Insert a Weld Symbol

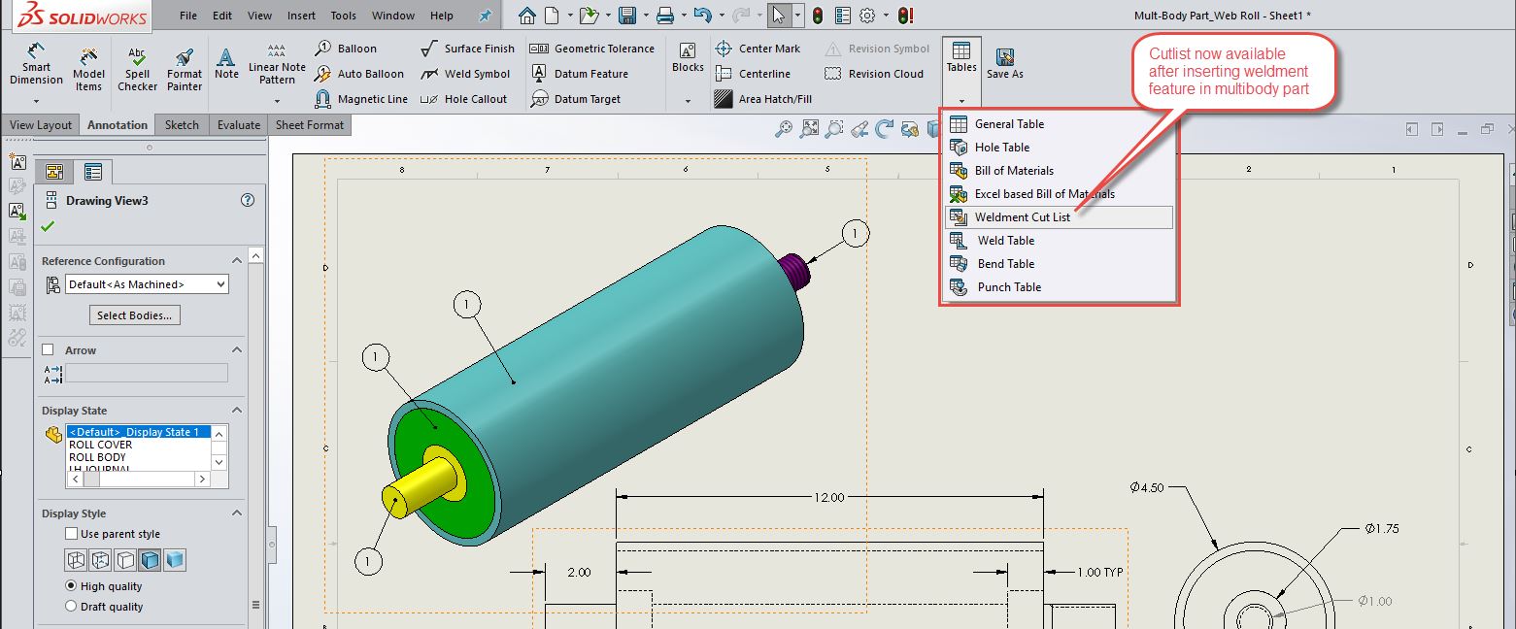465,74
